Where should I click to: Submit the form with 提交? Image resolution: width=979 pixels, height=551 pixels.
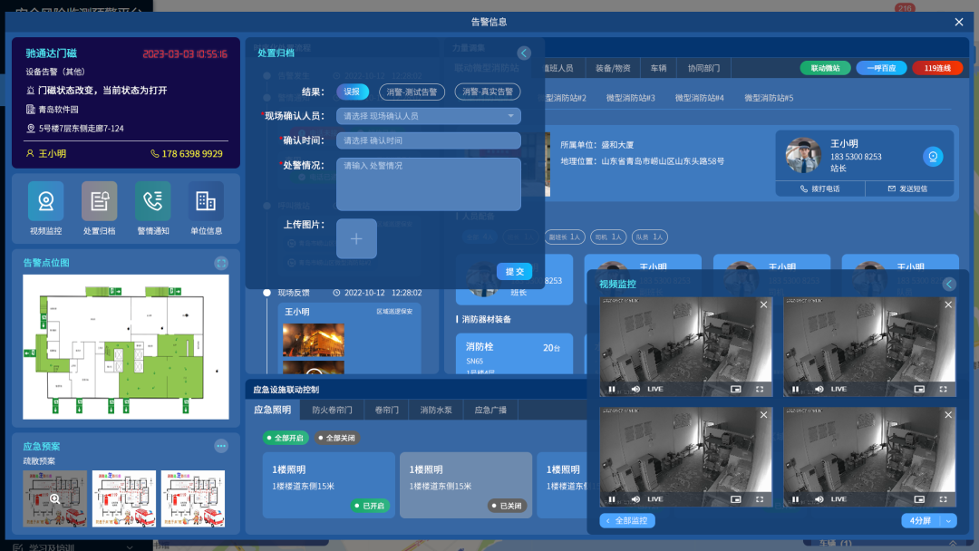[x=515, y=272]
